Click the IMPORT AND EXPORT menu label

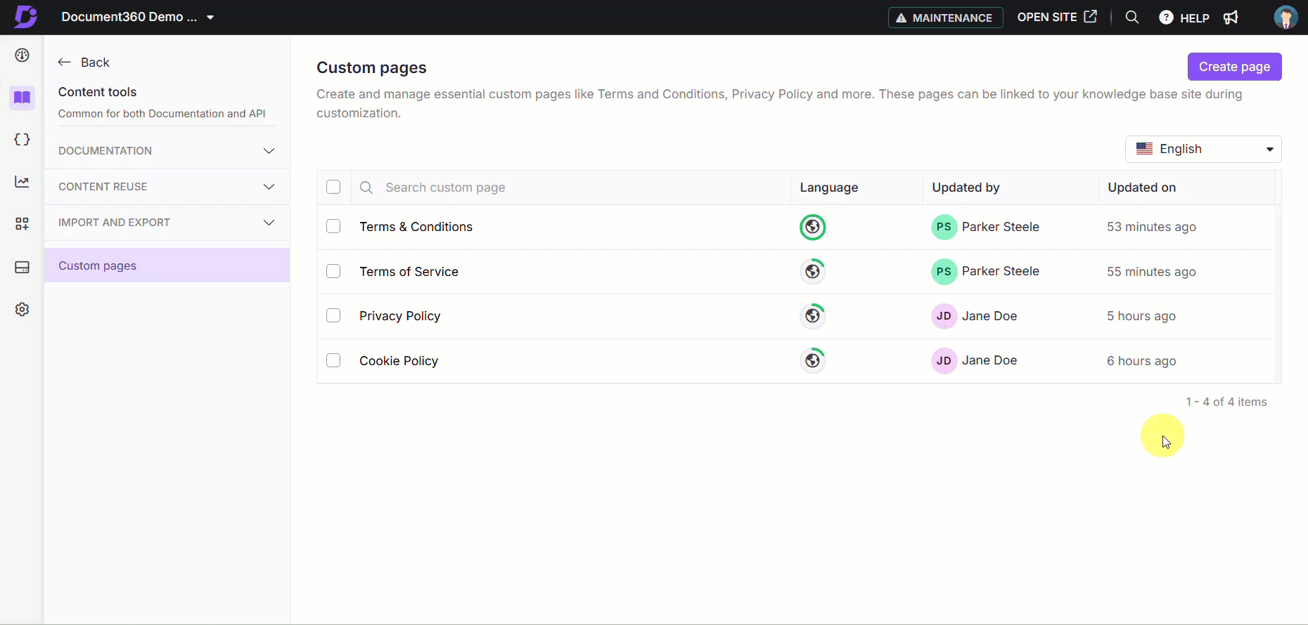(114, 223)
